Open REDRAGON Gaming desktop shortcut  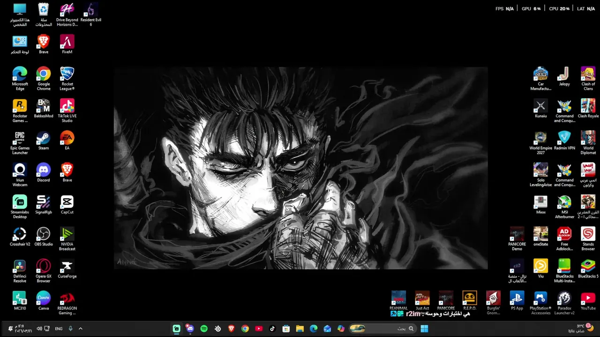(67, 303)
